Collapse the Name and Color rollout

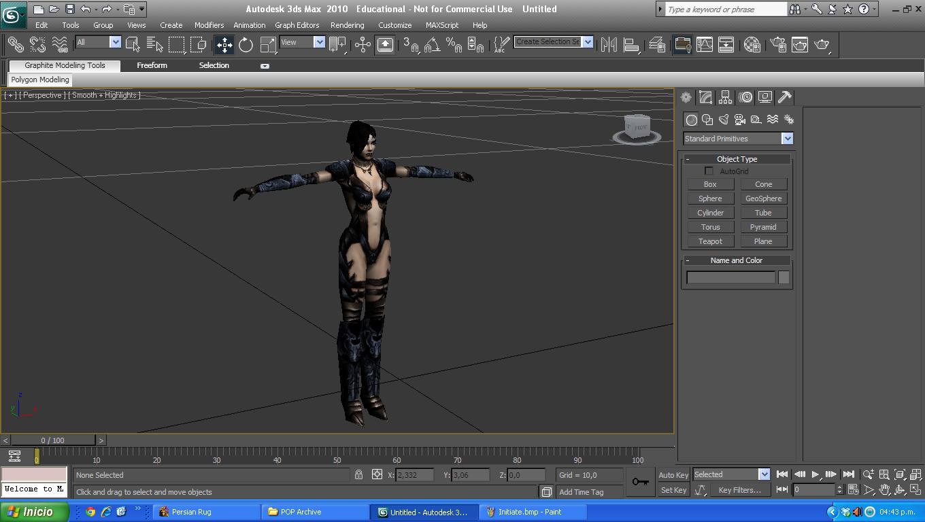tap(737, 260)
